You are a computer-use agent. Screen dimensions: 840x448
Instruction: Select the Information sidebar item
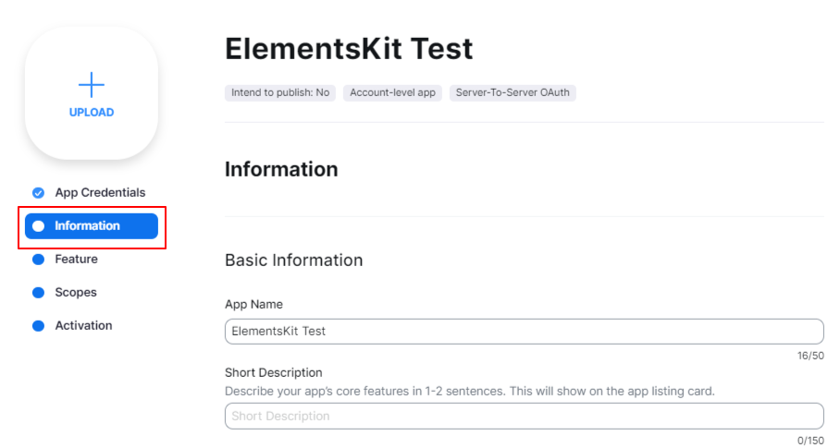pos(87,226)
